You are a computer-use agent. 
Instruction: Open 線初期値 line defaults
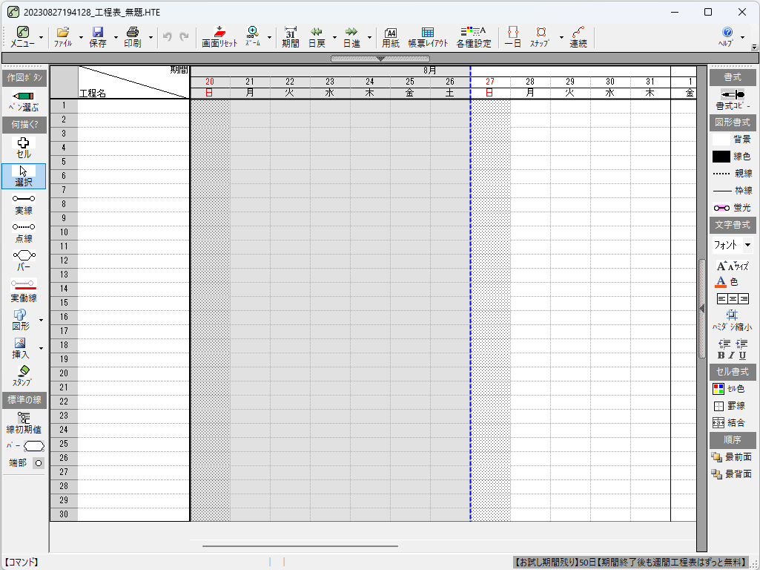click(x=24, y=423)
